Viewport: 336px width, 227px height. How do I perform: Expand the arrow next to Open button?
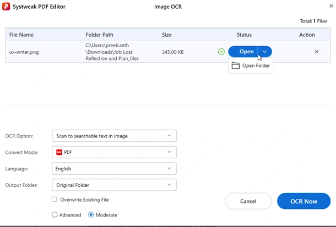(265, 52)
